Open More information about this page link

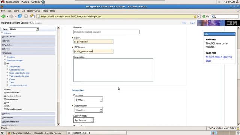(219, 58)
